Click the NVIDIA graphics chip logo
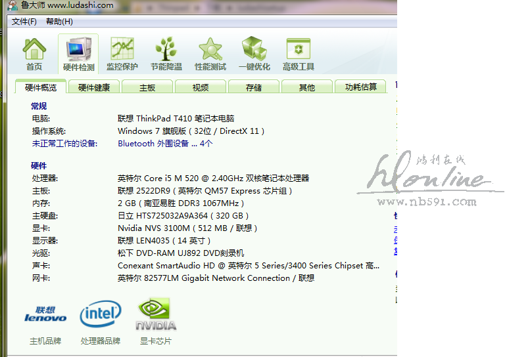Screen dimensions: 505x357 [x=156, y=314]
